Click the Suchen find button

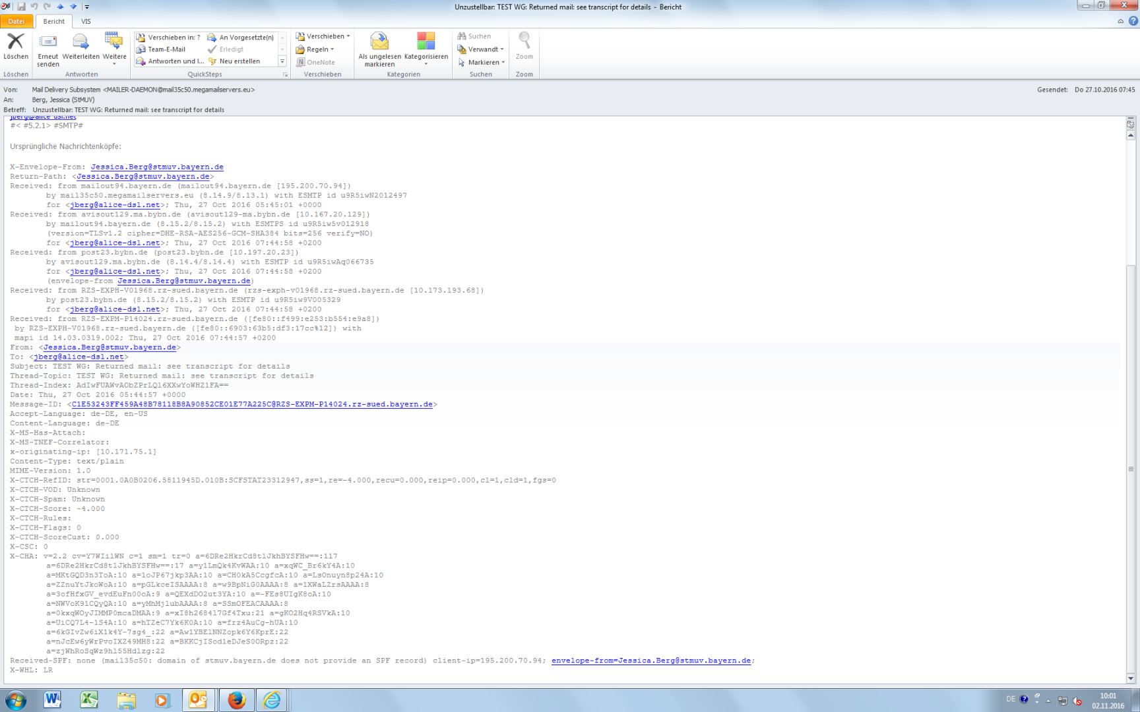click(x=474, y=36)
